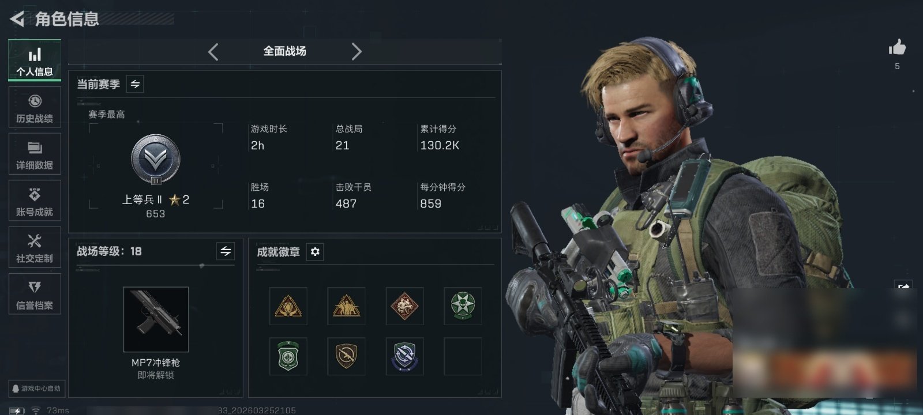
Task: Open the 社交定制 section
Action: click(x=35, y=247)
